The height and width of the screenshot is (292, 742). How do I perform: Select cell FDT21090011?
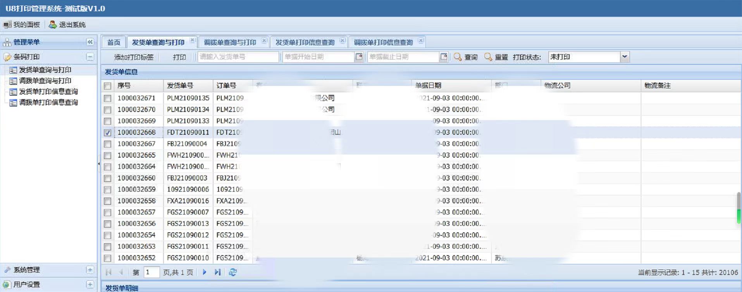tap(188, 132)
